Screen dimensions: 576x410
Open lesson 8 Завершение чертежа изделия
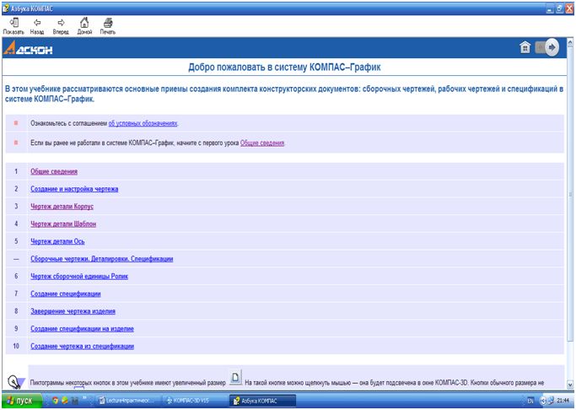coord(73,311)
